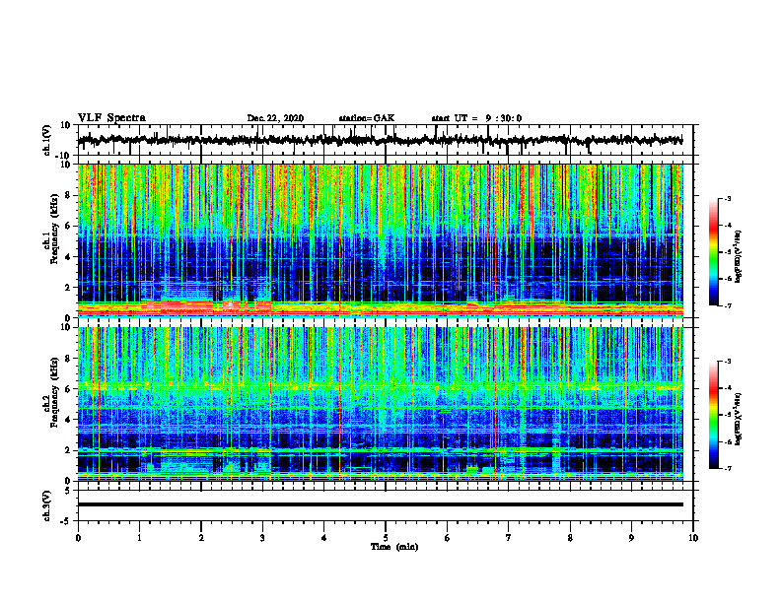
Task: Click the "ch.1(V)" waveform axis label
Action: [47, 140]
